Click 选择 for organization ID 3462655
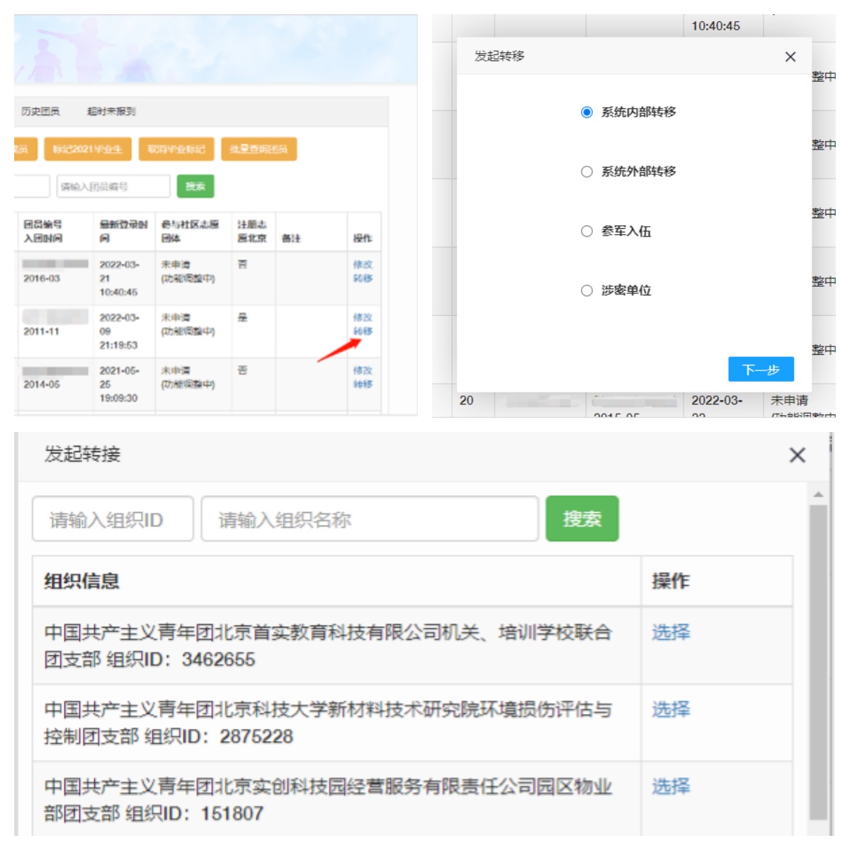This screenshot has width=850, height=850. (x=671, y=632)
